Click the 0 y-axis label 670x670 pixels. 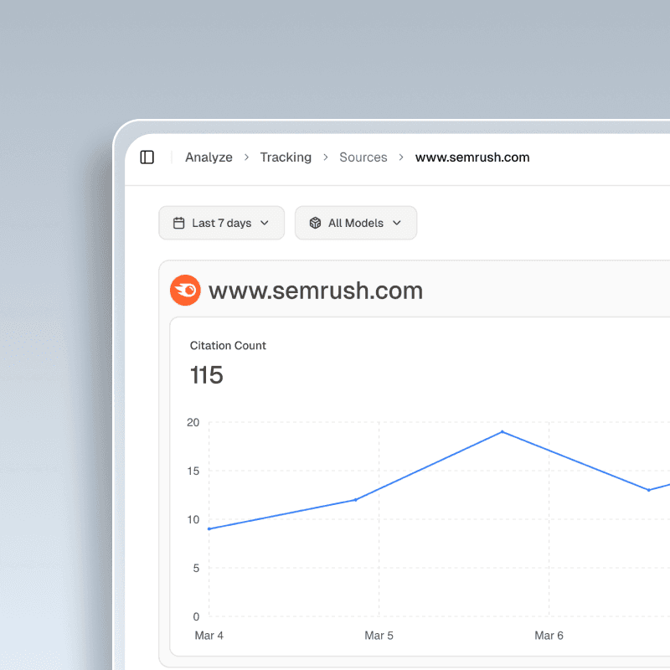tap(196, 616)
